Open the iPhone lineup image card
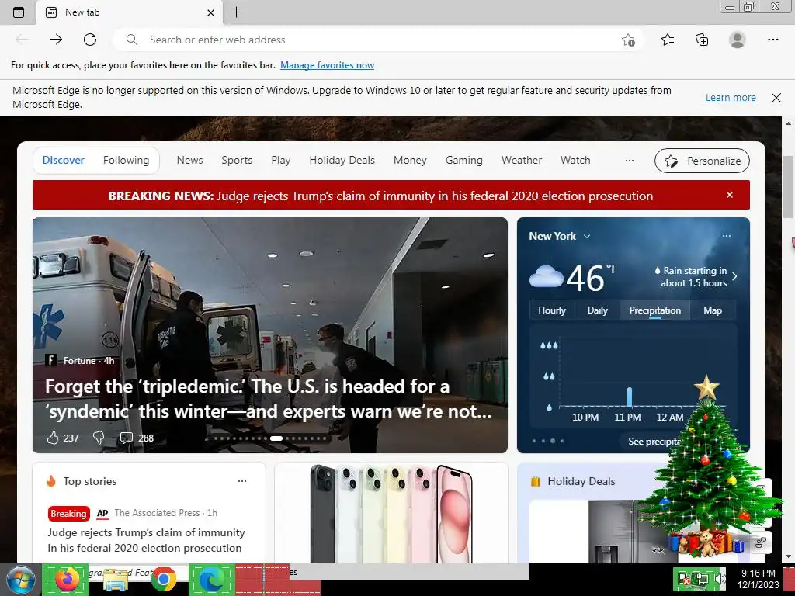Viewport: 795px width, 596px height. click(x=391, y=513)
